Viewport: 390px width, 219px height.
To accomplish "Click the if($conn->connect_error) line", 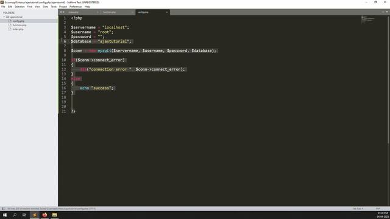I will (x=97, y=60).
